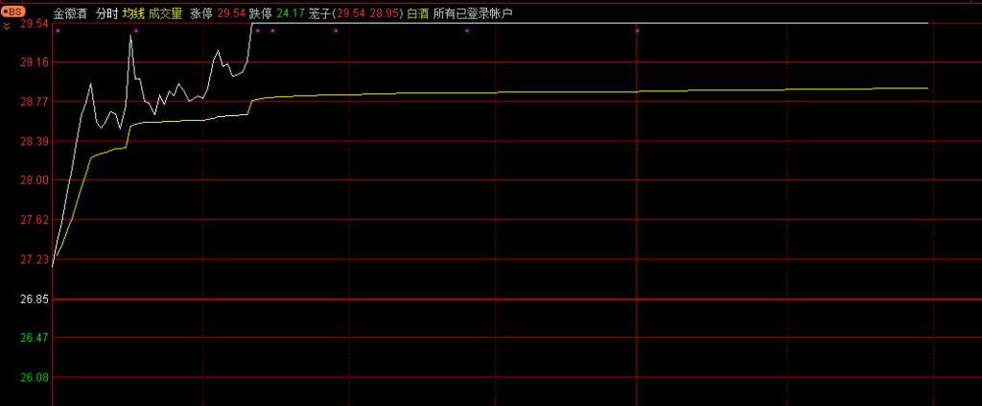This screenshot has width=982, height=406.
Task: Click the green 26.47 price axis label
Action: pyautogui.click(x=35, y=338)
